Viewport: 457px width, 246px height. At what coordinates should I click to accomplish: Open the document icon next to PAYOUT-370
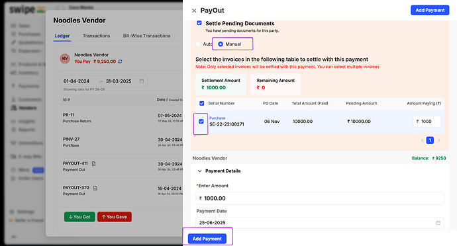coord(95,188)
